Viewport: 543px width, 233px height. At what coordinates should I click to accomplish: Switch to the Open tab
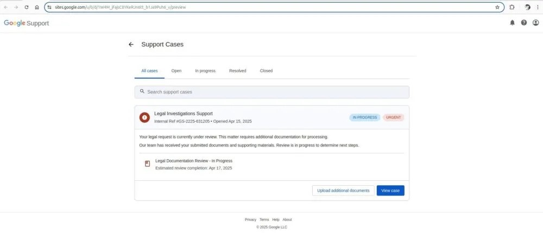(x=176, y=71)
